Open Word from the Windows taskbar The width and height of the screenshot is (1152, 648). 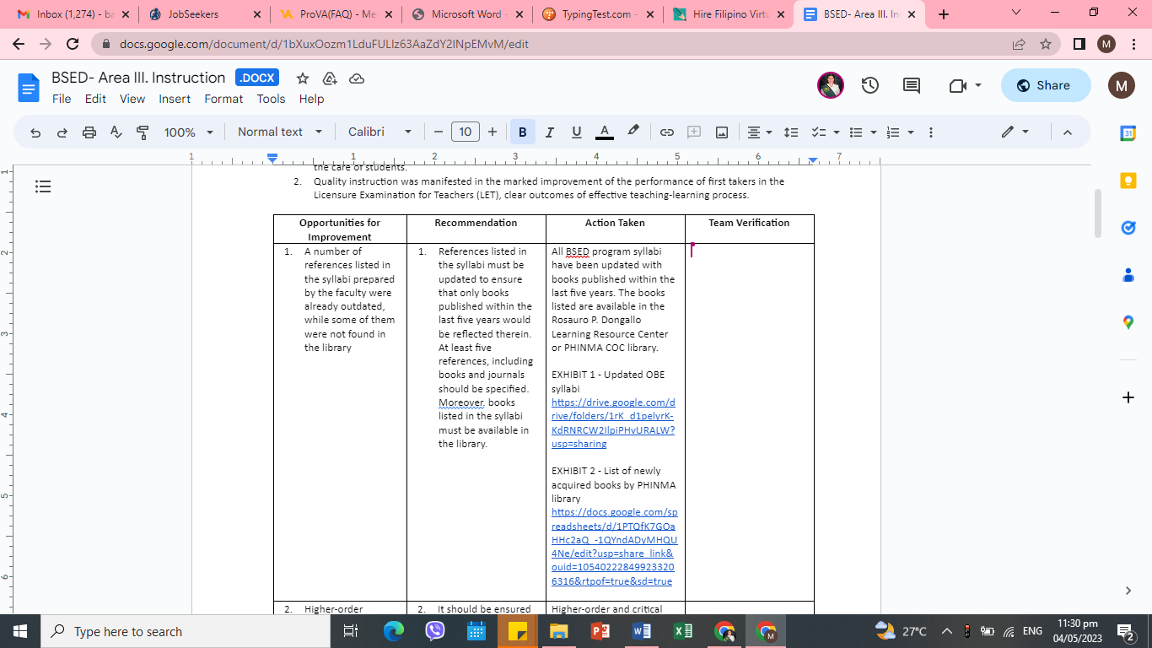click(x=642, y=631)
